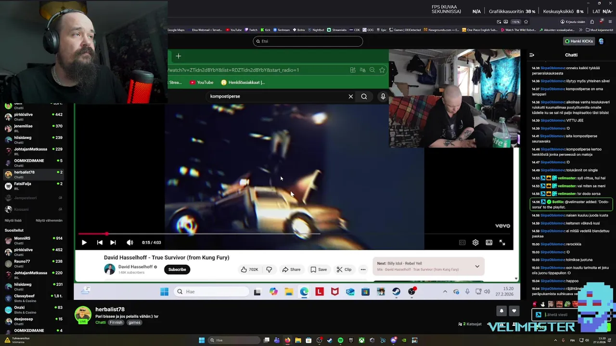The image size is (616, 346).
Task: Open Twitch bookmark in bookmarks bar
Action: pyautogui.click(x=251, y=30)
